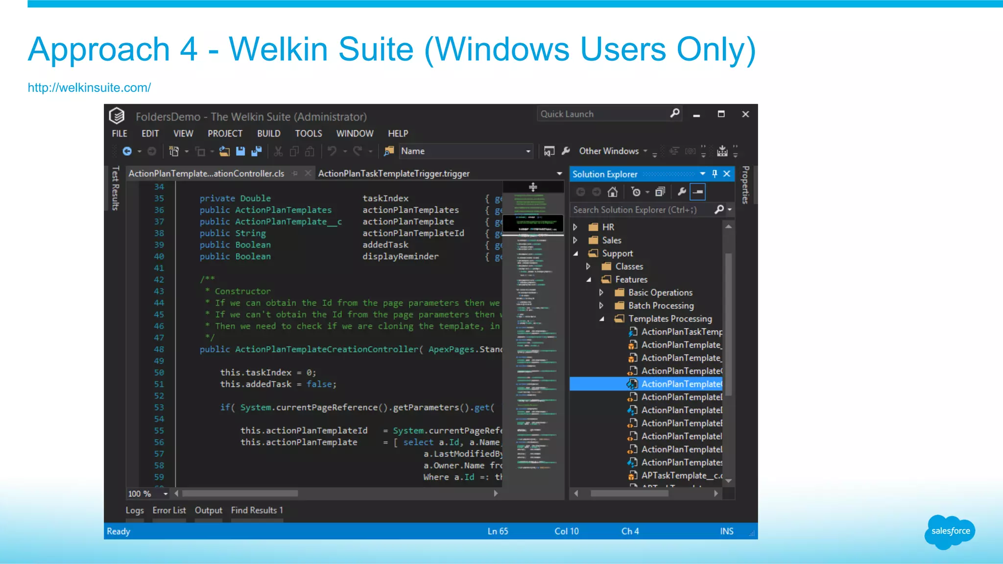
Task: Click the Save All icon
Action: click(256, 151)
